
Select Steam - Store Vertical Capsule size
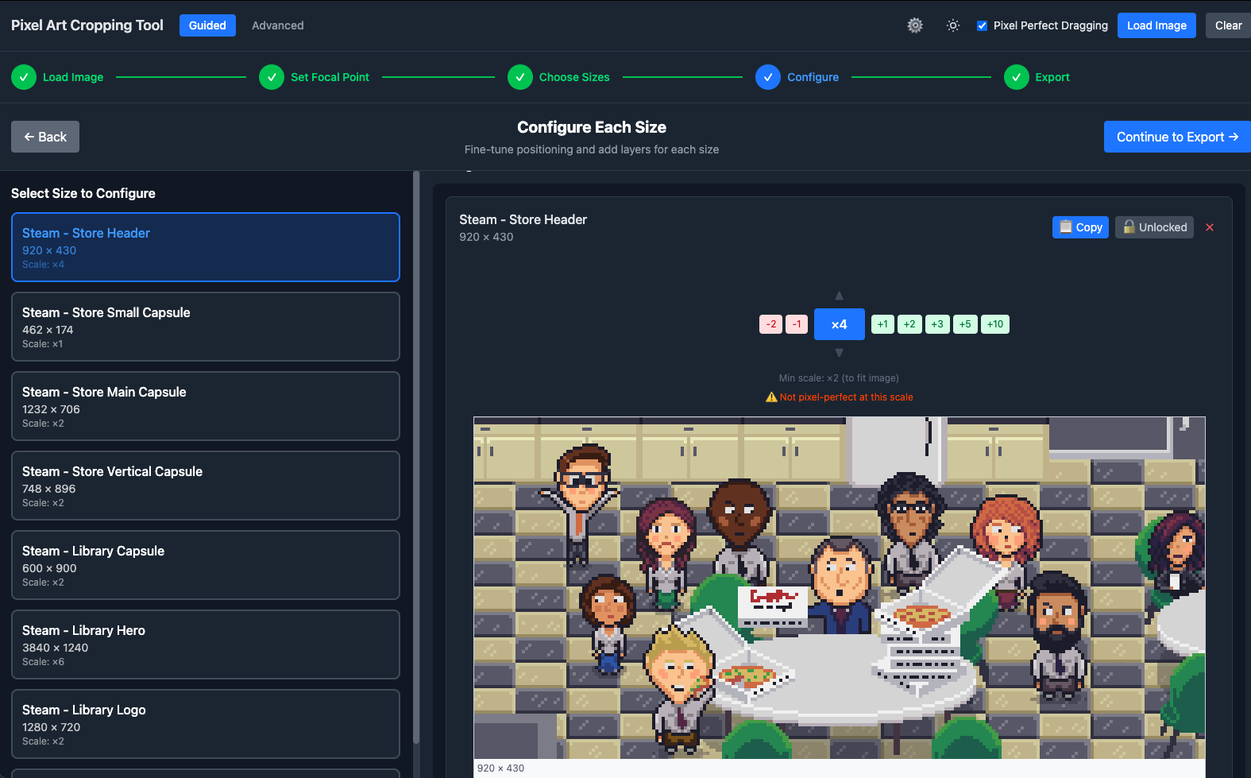tap(205, 486)
